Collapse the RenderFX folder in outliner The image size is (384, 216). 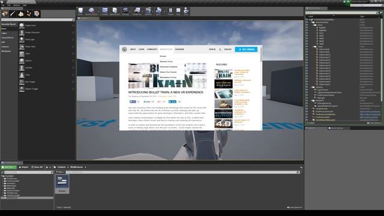point(312,101)
